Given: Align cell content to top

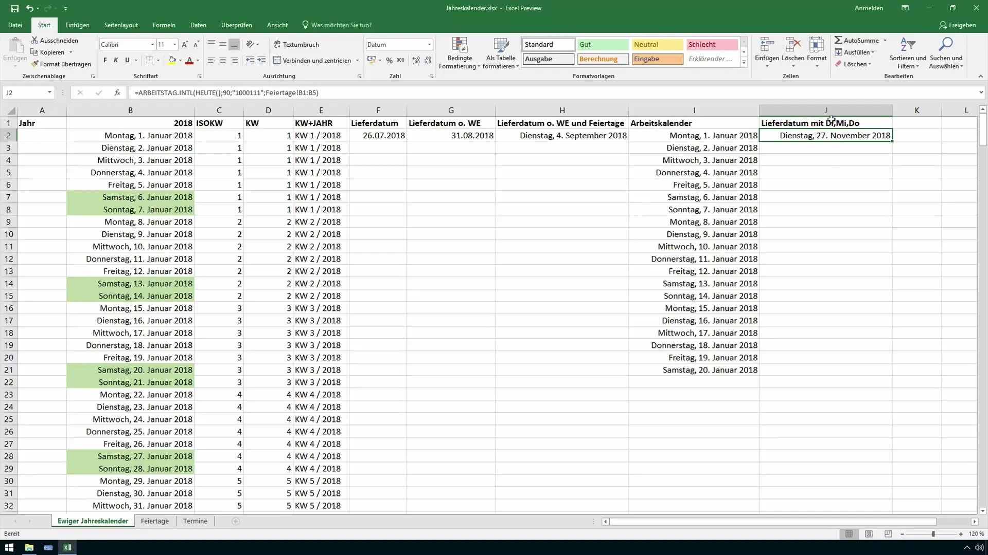Looking at the screenshot, I should 211,44.
